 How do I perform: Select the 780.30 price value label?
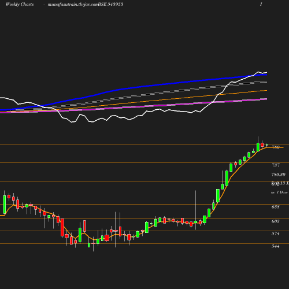(278, 175)
